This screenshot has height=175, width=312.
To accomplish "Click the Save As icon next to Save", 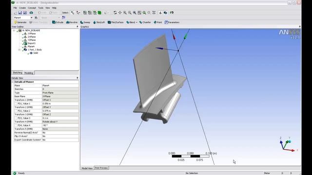I will coord(25,13).
